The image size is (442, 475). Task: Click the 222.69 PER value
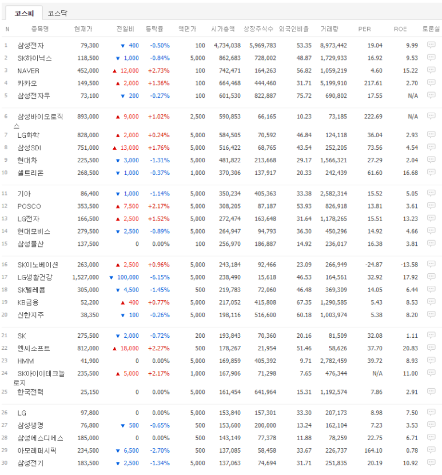coord(373,117)
